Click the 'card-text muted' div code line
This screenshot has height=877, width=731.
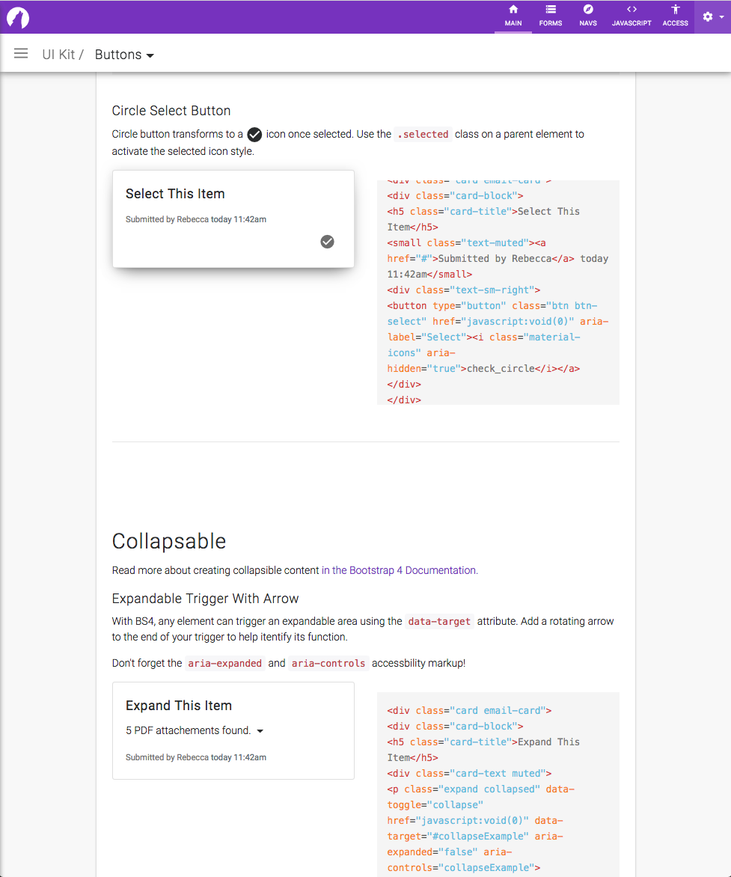pos(469,773)
